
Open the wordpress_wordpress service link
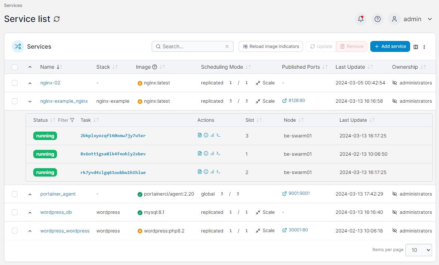coord(65,231)
